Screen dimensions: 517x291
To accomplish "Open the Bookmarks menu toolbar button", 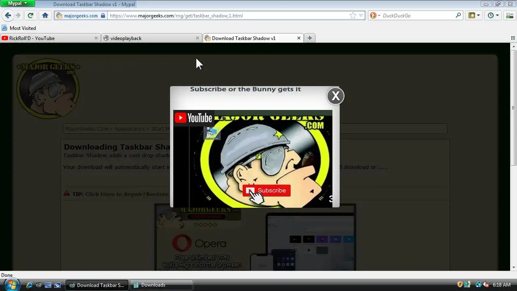I will point(474,15).
